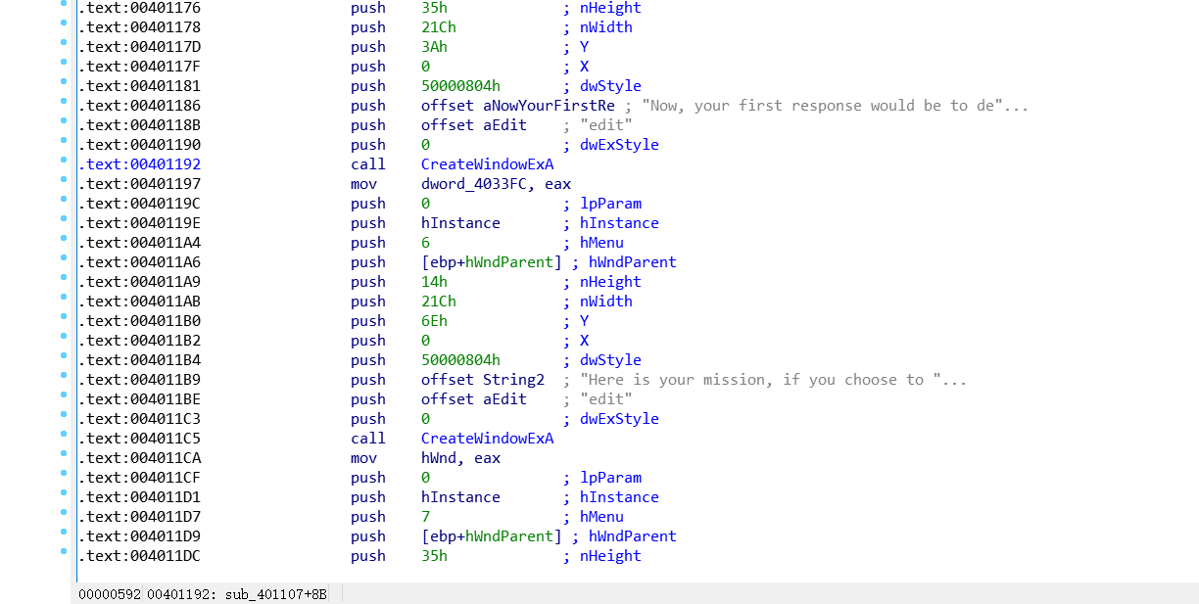Toggle breakpoint dot beside line 00401192

(x=64, y=161)
